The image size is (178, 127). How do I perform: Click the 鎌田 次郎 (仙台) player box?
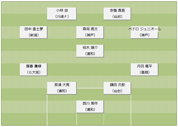click(117, 88)
